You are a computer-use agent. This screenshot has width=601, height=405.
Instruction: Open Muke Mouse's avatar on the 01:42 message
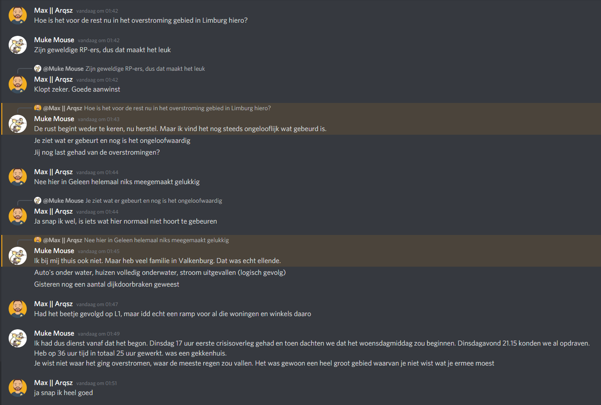18,44
